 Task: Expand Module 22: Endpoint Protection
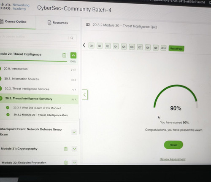click(x=75, y=163)
